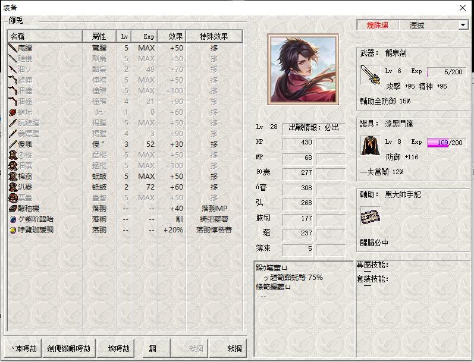Open the dropdown arrow at top right
This screenshot has width=474, height=362.
click(x=463, y=25)
